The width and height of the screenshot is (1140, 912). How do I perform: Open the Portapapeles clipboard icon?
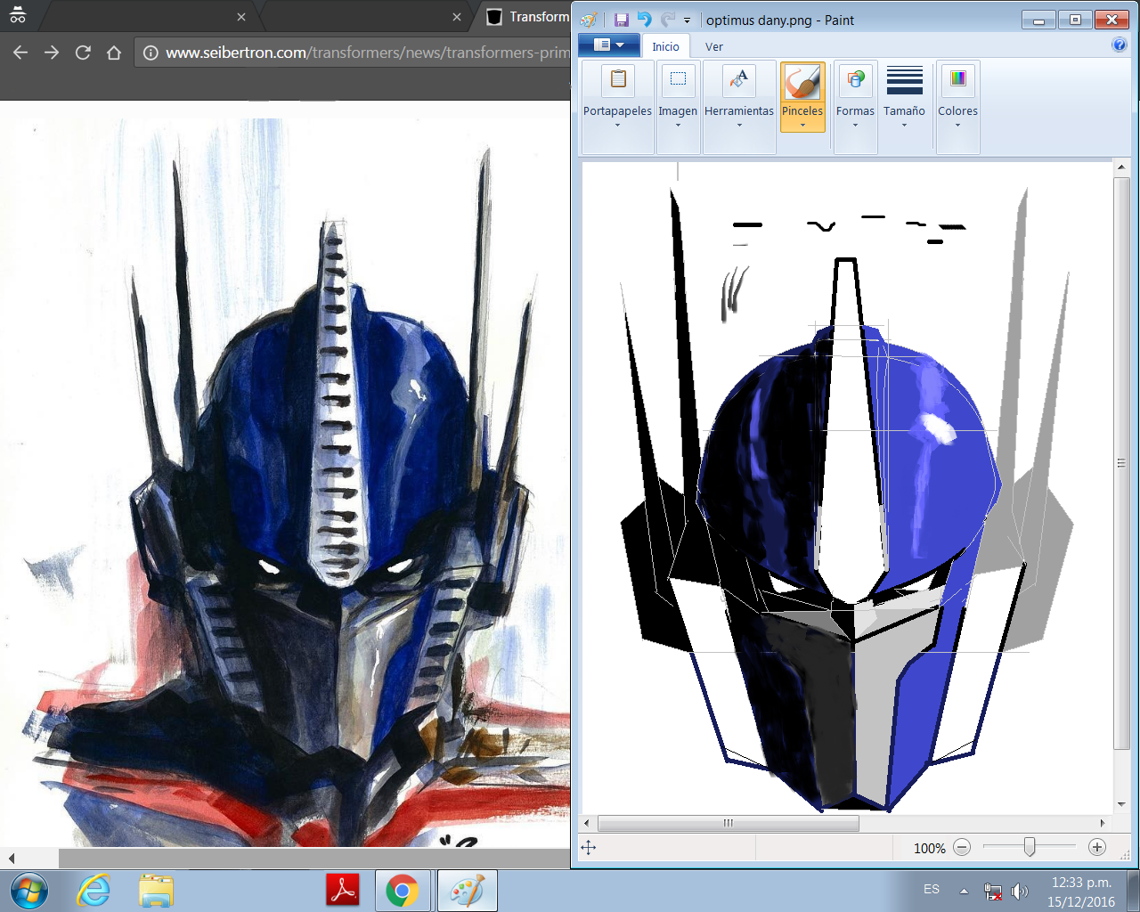tap(617, 80)
